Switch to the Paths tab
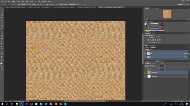The width and height of the screenshot is (190, 106). [x=152, y=49]
